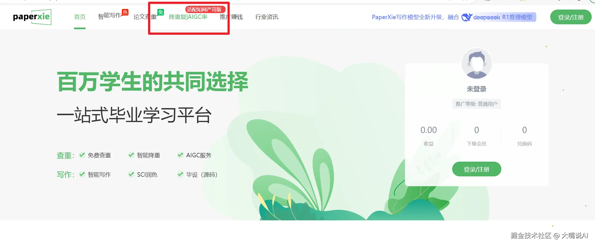Click the checkmark beside 智能写作 in 写作 row
Viewport: 595px width, 246px height.
click(x=82, y=174)
